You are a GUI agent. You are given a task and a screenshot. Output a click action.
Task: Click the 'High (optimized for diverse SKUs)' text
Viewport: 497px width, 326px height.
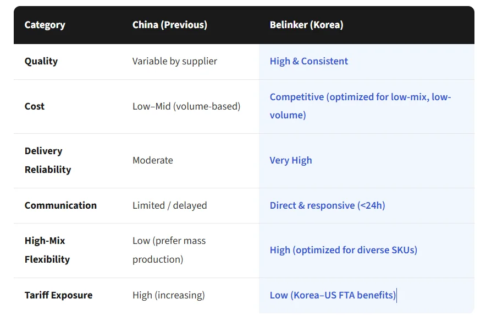343,250
